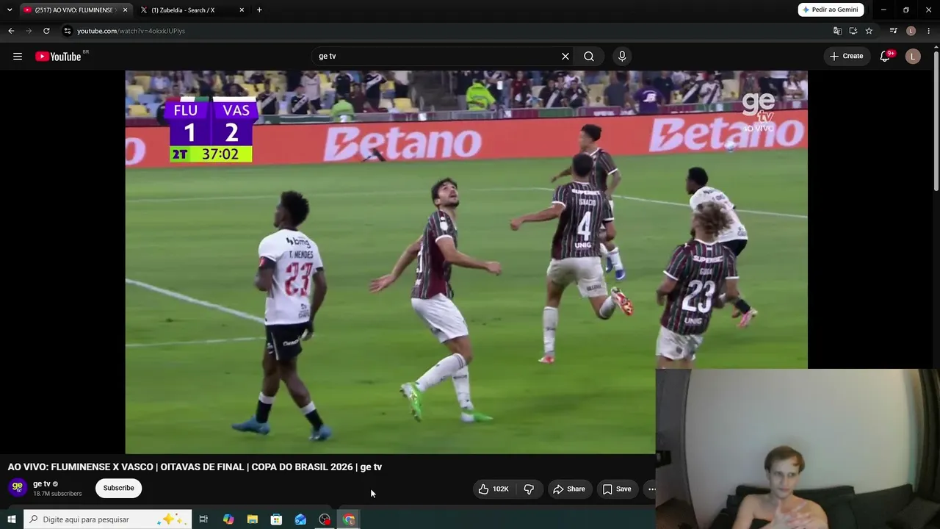Bookmark this page with the star

869,31
